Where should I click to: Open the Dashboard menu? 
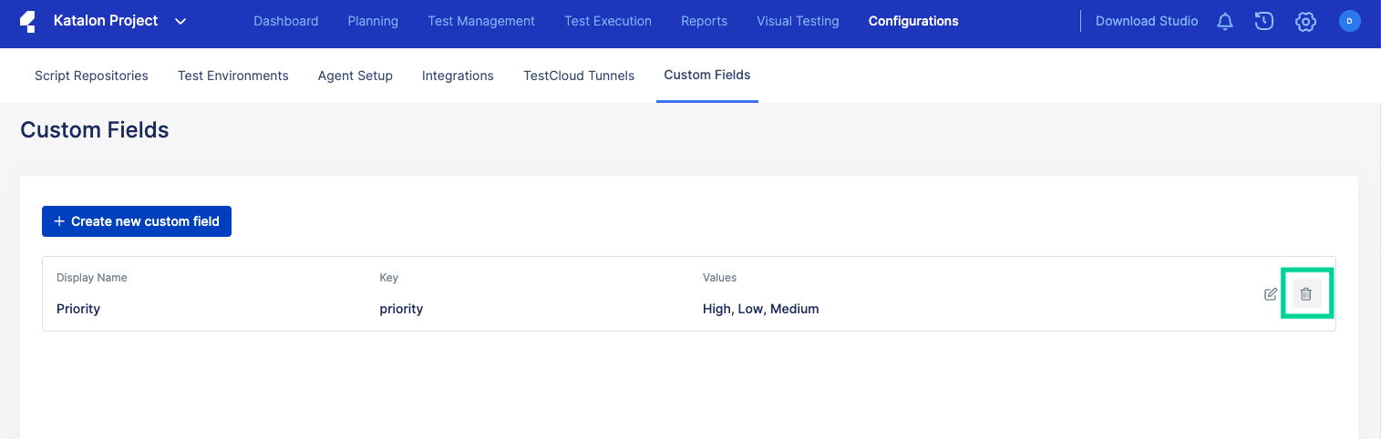(285, 21)
